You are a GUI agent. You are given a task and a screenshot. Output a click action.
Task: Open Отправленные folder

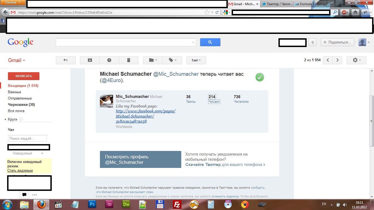[x=20, y=98]
